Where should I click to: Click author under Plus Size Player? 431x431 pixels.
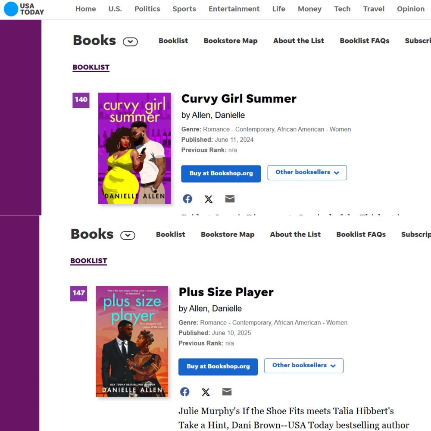(x=210, y=309)
